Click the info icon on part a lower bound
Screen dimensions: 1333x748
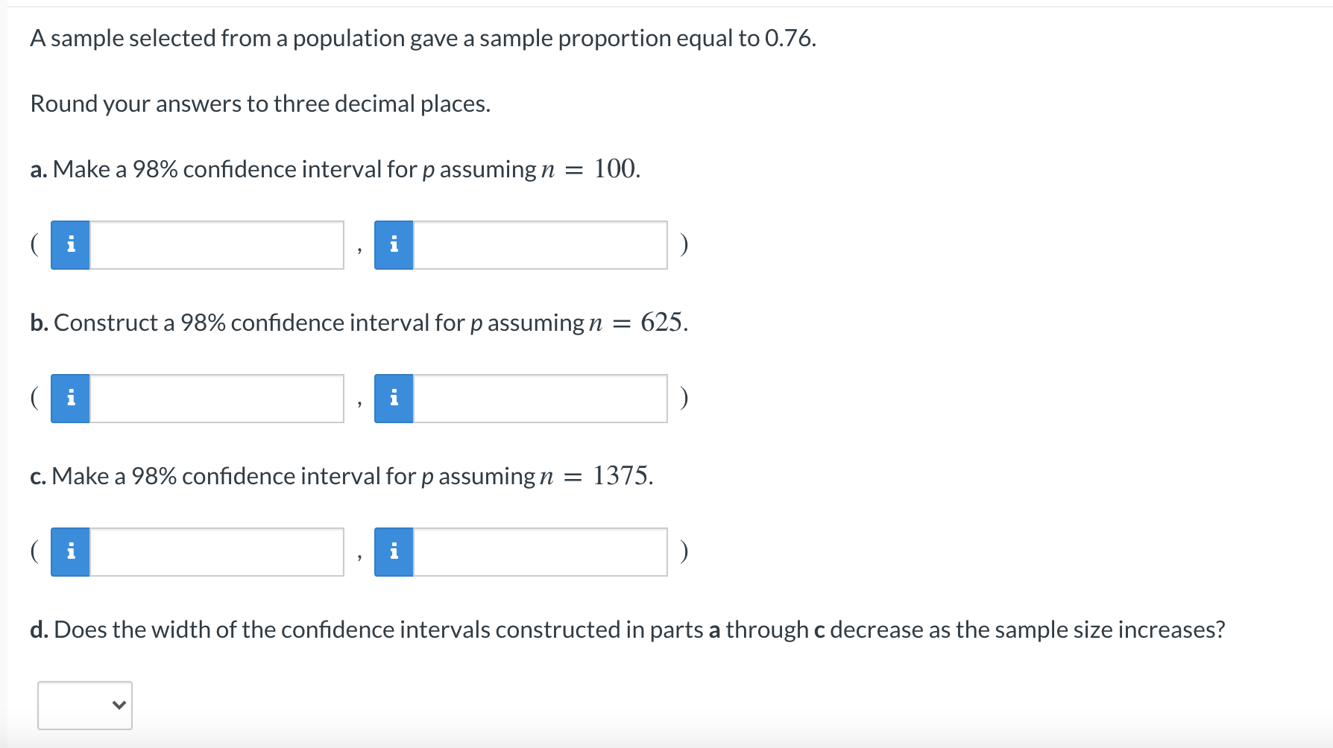point(69,244)
